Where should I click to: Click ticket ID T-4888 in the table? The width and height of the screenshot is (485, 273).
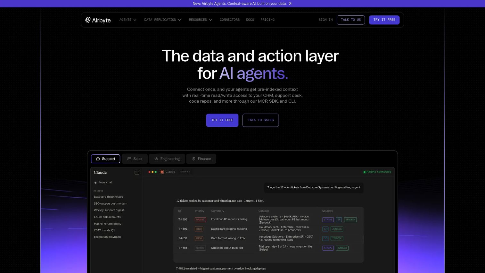pos(183,248)
